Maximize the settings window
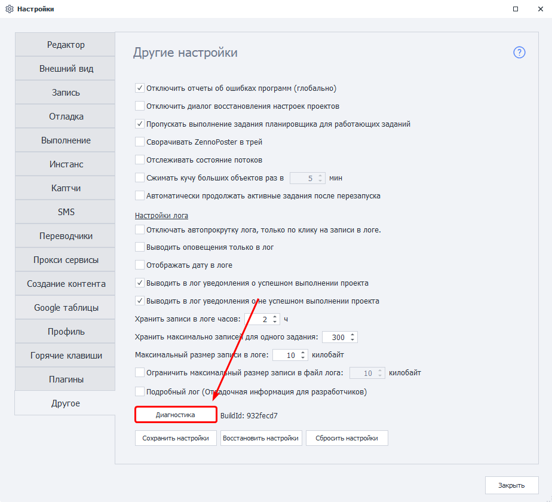 pos(515,9)
